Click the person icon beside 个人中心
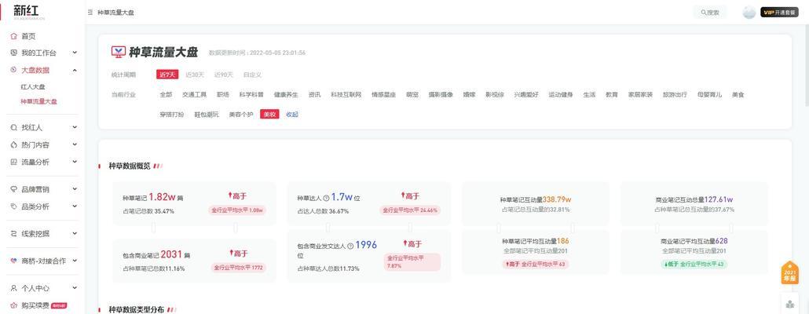The width and height of the screenshot is (809, 314). click(13, 288)
